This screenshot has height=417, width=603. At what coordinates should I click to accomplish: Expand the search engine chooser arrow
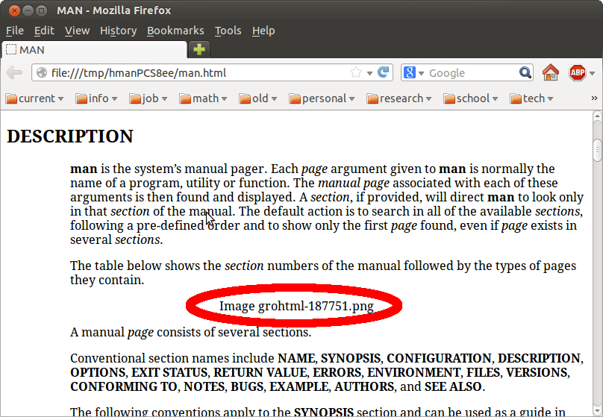[x=421, y=73]
